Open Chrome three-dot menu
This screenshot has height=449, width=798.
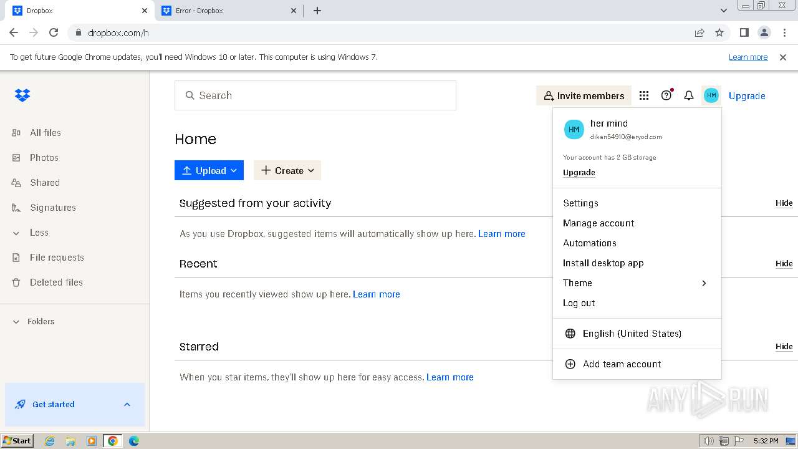point(784,32)
